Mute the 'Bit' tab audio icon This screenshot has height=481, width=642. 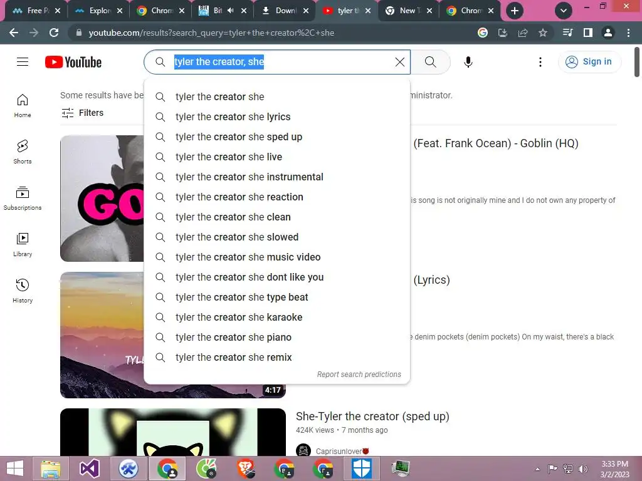tap(231, 11)
